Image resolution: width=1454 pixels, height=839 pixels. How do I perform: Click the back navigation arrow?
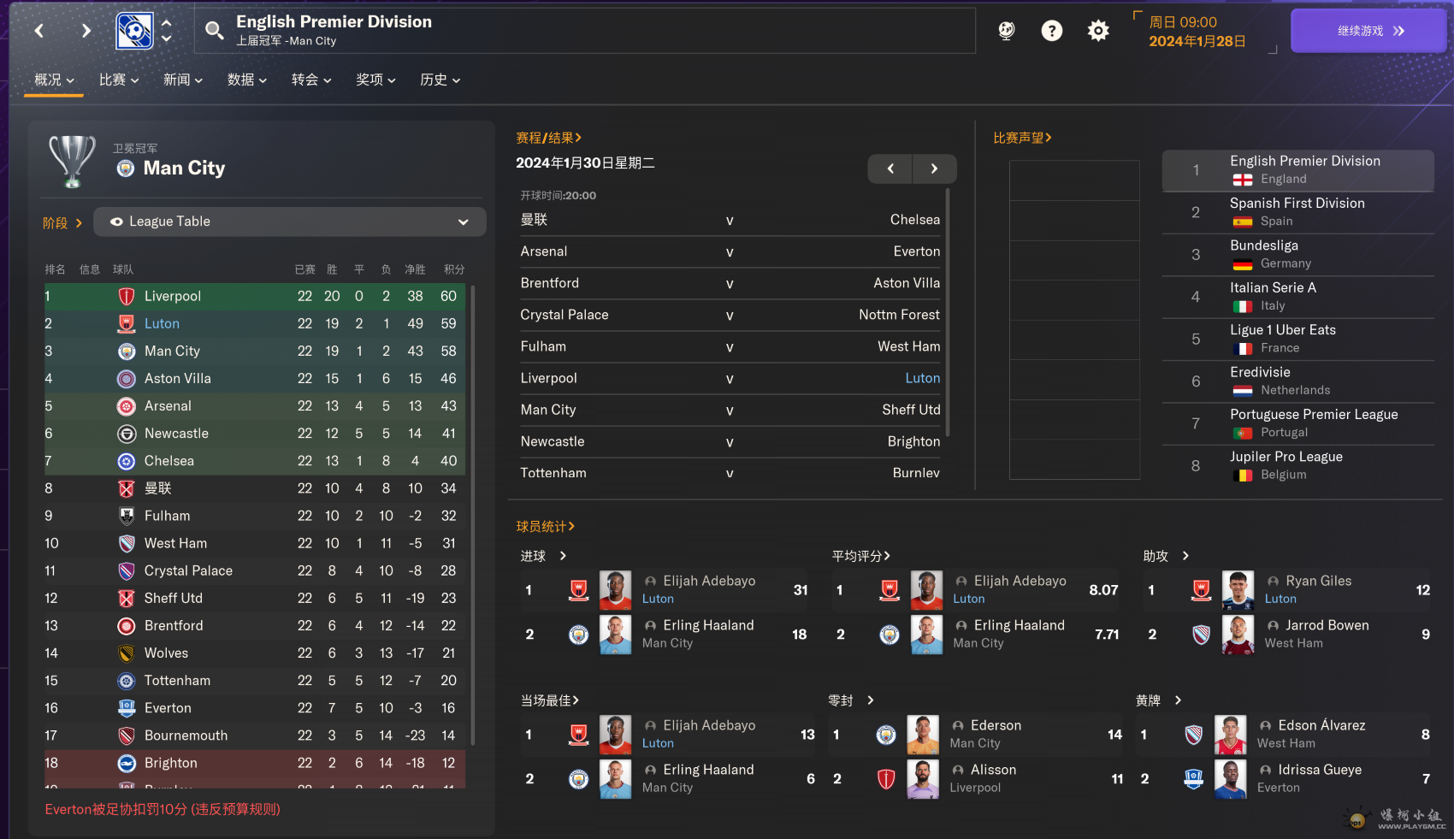pos(39,31)
